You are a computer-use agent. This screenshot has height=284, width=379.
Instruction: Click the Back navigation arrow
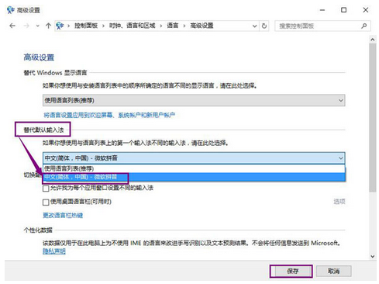click(12, 26)
